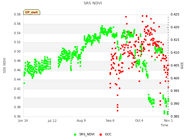
Task: Click the Oct 4 date tick label
Action: click(139, 120)
